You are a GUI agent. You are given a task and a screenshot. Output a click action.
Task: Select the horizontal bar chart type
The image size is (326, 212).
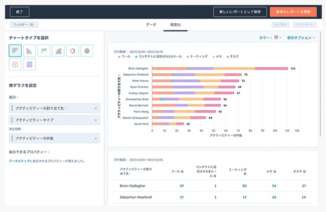pyautogui.click(x=15, y=50)
